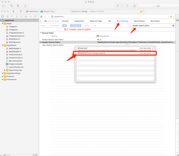Open the project navigator folder icon
The height and width of the screenshot is (156, 179).
click(3, 17)
